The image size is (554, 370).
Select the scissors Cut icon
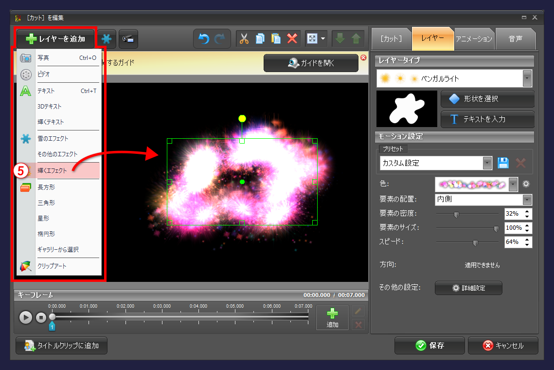coord(244,39)
